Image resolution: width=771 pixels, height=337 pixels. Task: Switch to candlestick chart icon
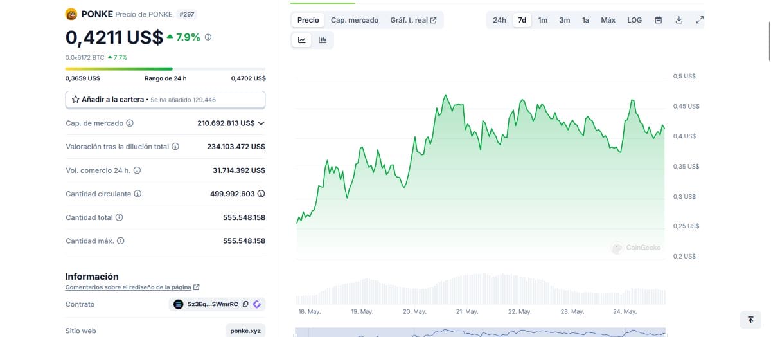point(323,40)
